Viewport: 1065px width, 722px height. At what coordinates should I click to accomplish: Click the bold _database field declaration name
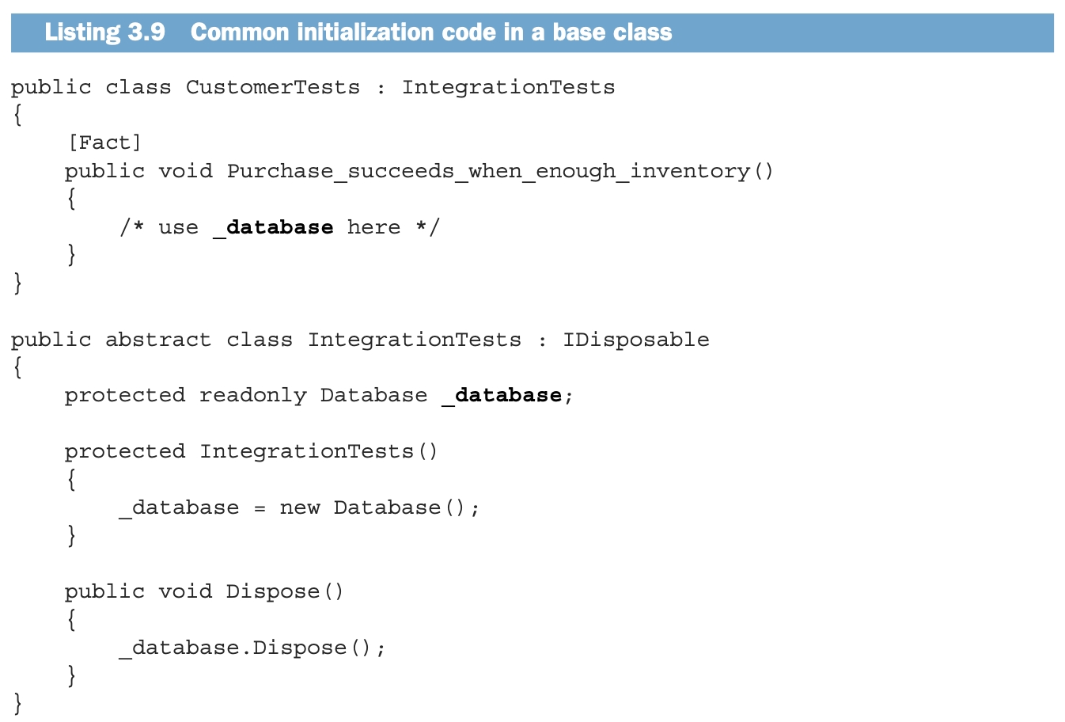tap(502, 395)
